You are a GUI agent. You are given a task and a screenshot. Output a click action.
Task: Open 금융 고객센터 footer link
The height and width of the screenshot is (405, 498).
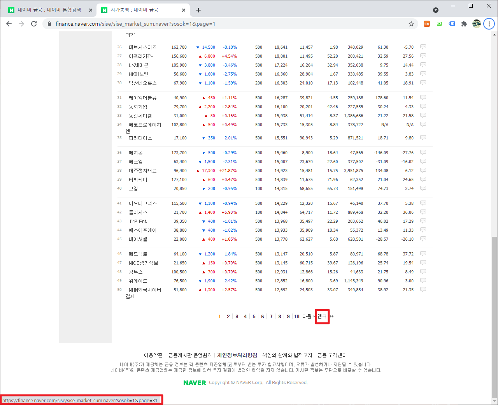coord(332,355)
